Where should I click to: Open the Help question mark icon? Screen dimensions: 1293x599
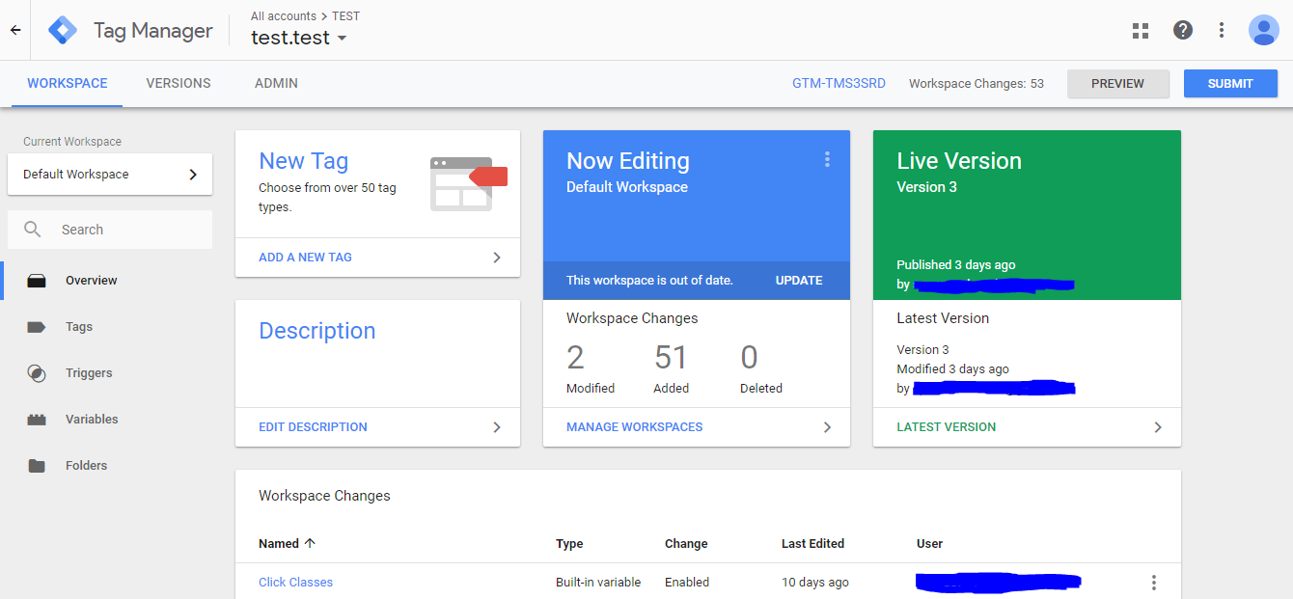coord(1183,30)
